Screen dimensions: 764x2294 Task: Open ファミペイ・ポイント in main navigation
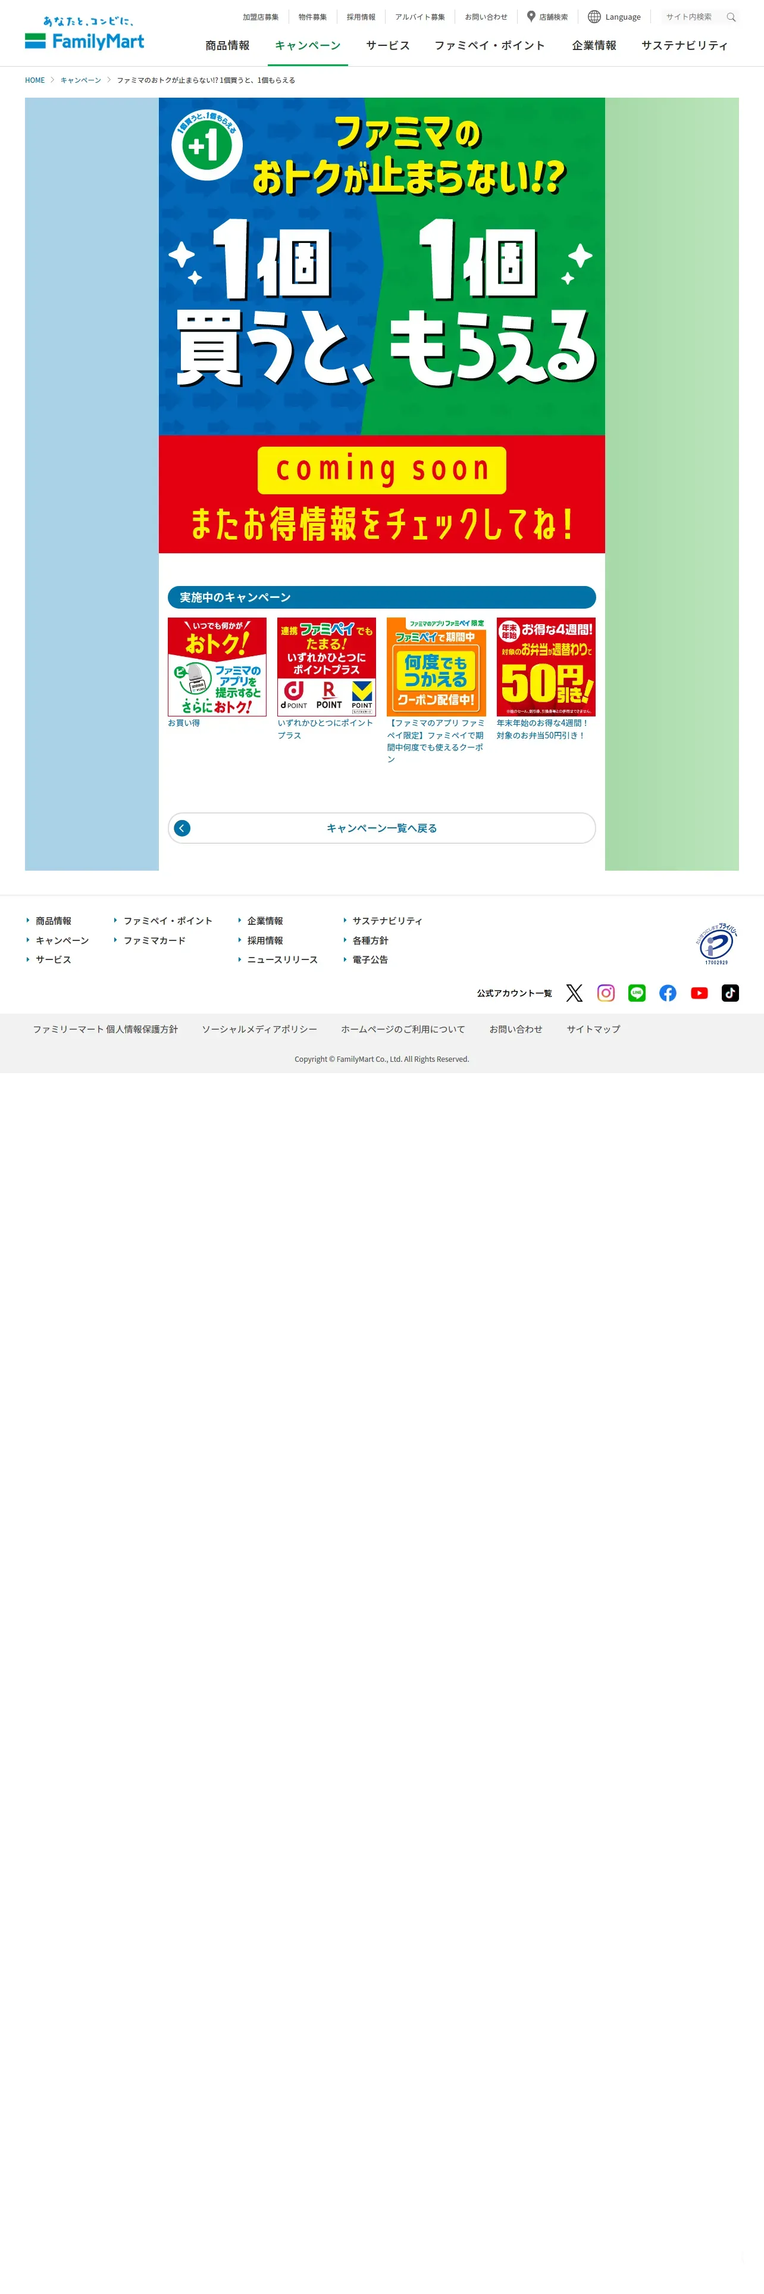(x=489, y=45)
